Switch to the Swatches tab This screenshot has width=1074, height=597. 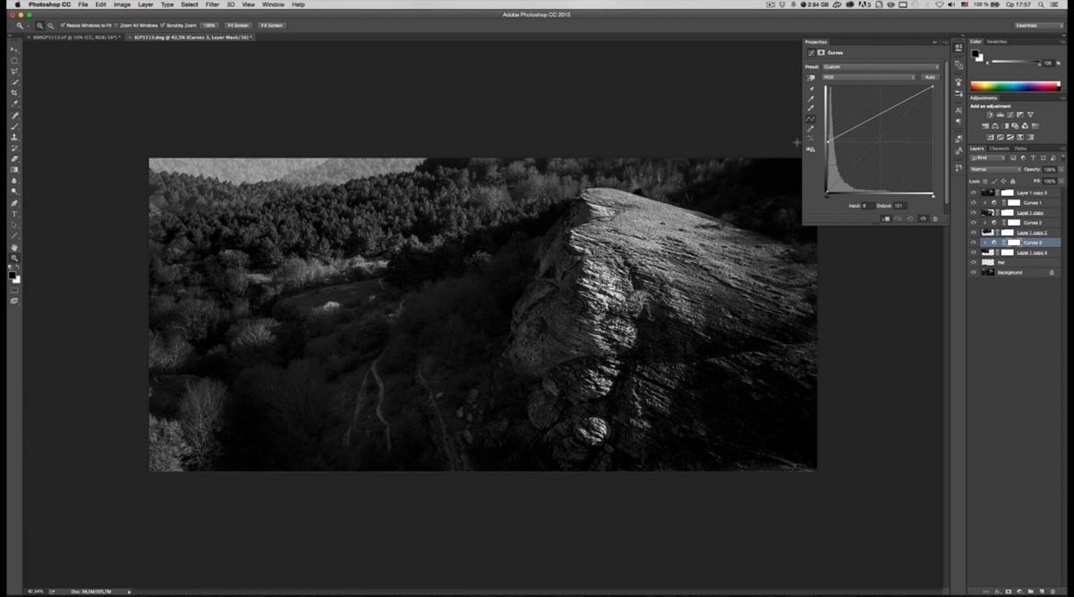(997, 41)
